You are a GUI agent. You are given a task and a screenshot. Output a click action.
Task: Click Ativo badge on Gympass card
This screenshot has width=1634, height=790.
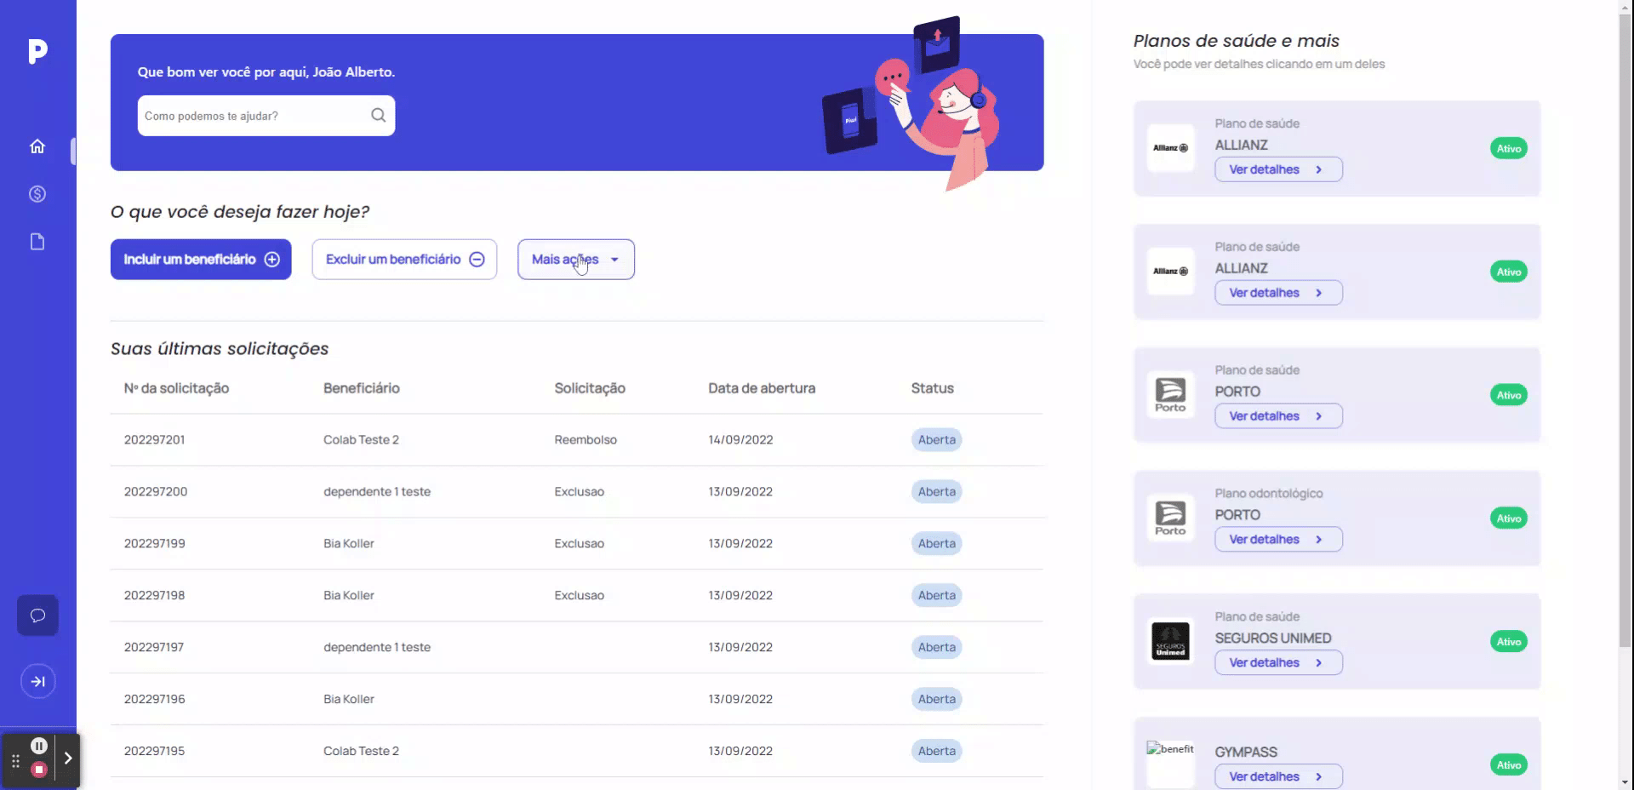pyautogui.click(x=1509, y=764)
